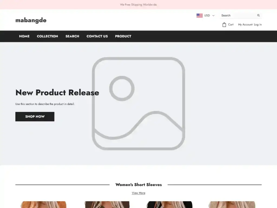
Task: Click the hero image placeholder icon
Action: [138, 104]
